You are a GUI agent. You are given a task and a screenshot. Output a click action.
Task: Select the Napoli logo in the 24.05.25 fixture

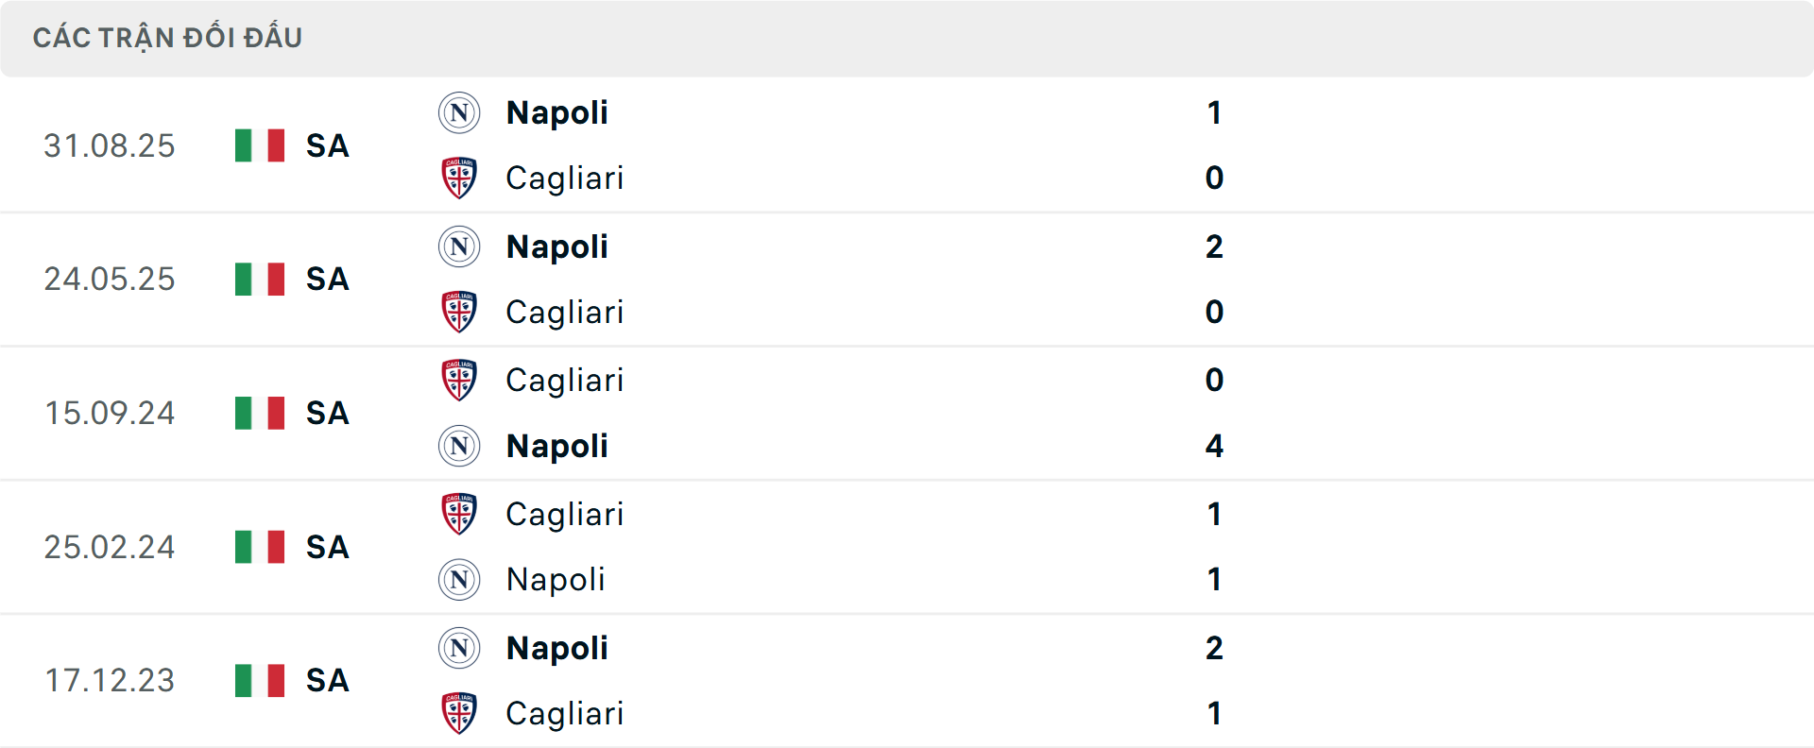tap(459, 246)
